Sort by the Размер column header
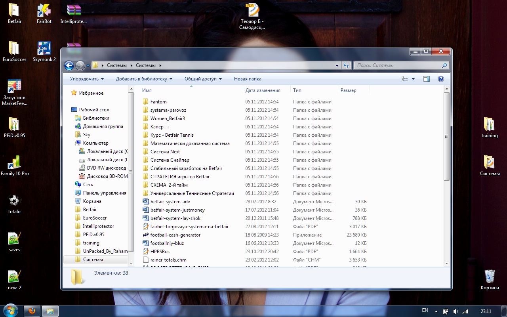This screenshot has height=317, width=507. (x=354, y=90)
